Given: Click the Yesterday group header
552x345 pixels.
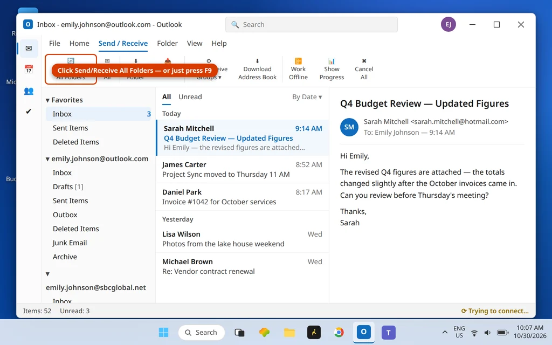Looking at the screenshot, I should (x=178, y=219).
